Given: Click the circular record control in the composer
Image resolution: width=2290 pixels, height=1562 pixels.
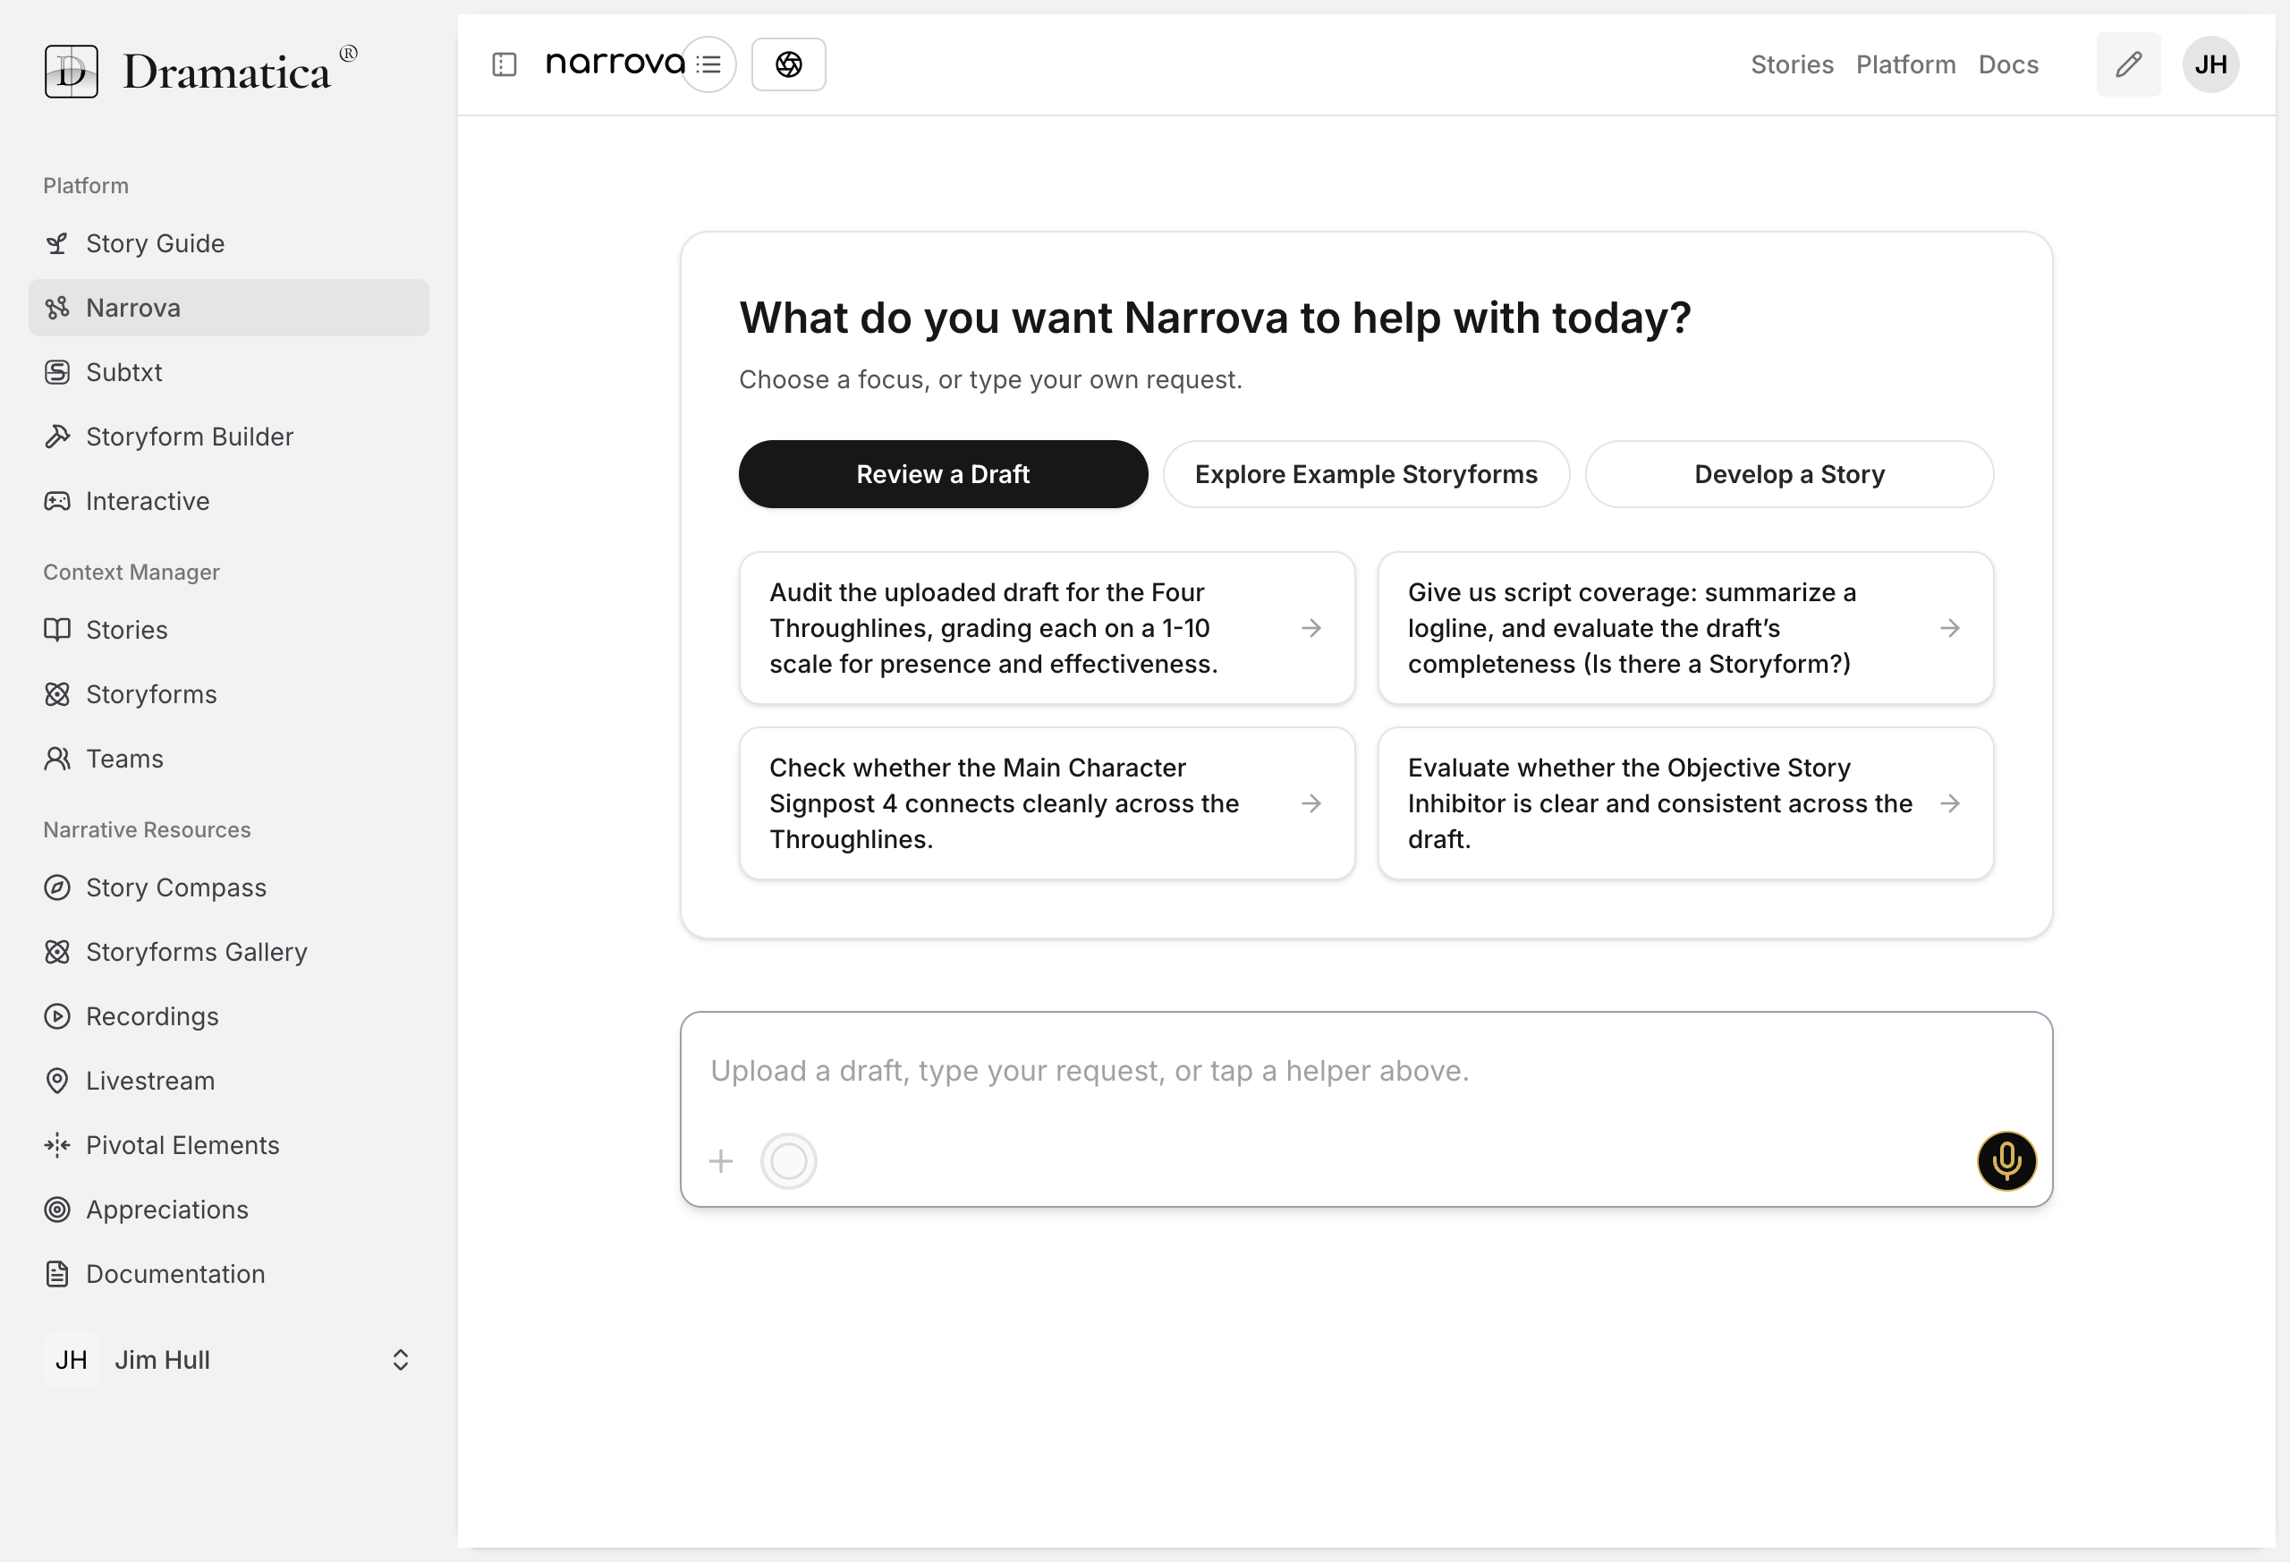Looking at the screenshot, I should [788, 1161].
